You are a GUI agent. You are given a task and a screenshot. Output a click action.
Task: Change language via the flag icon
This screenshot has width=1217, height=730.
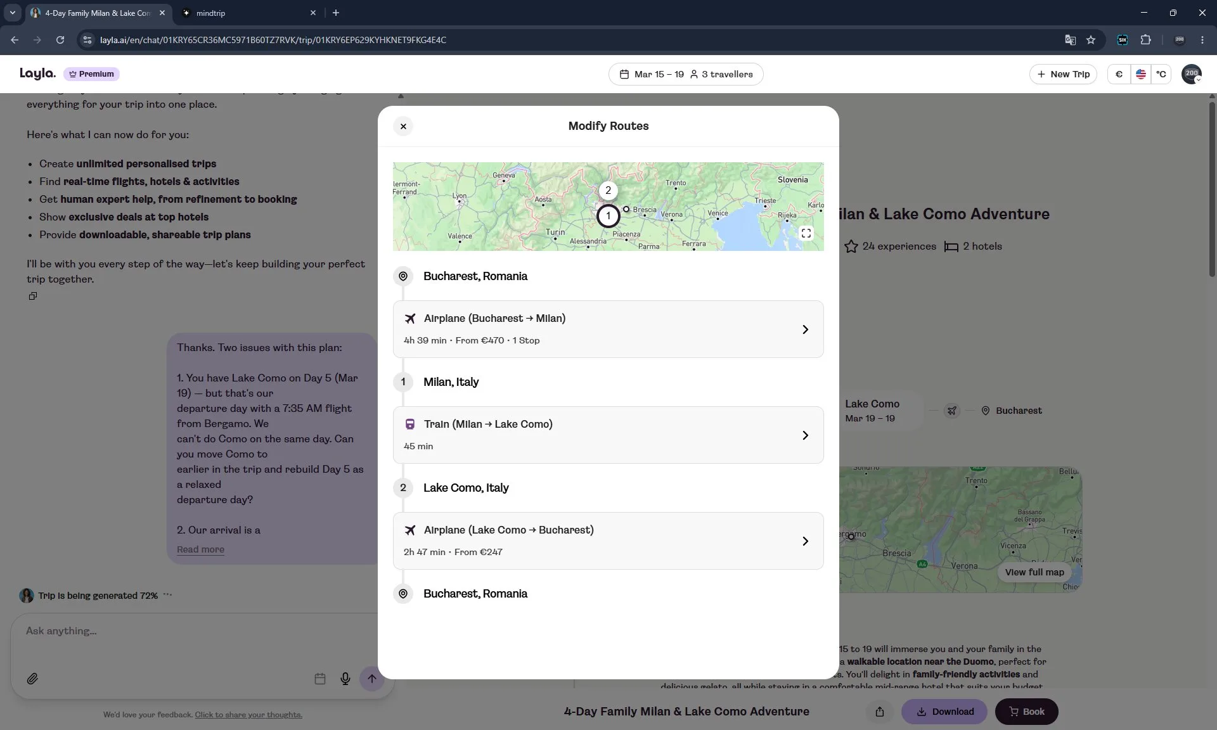click(1140, 74)
